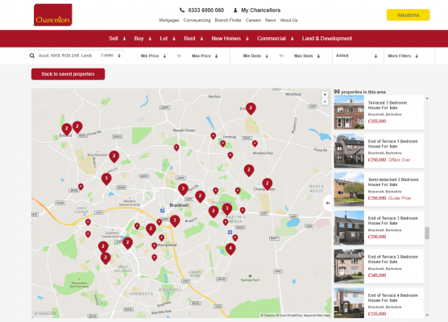Viewport: 448px width, 322px height.
Task: Click the map zoom in plus button
Action: pyautogui.click(x=325, y=95)
